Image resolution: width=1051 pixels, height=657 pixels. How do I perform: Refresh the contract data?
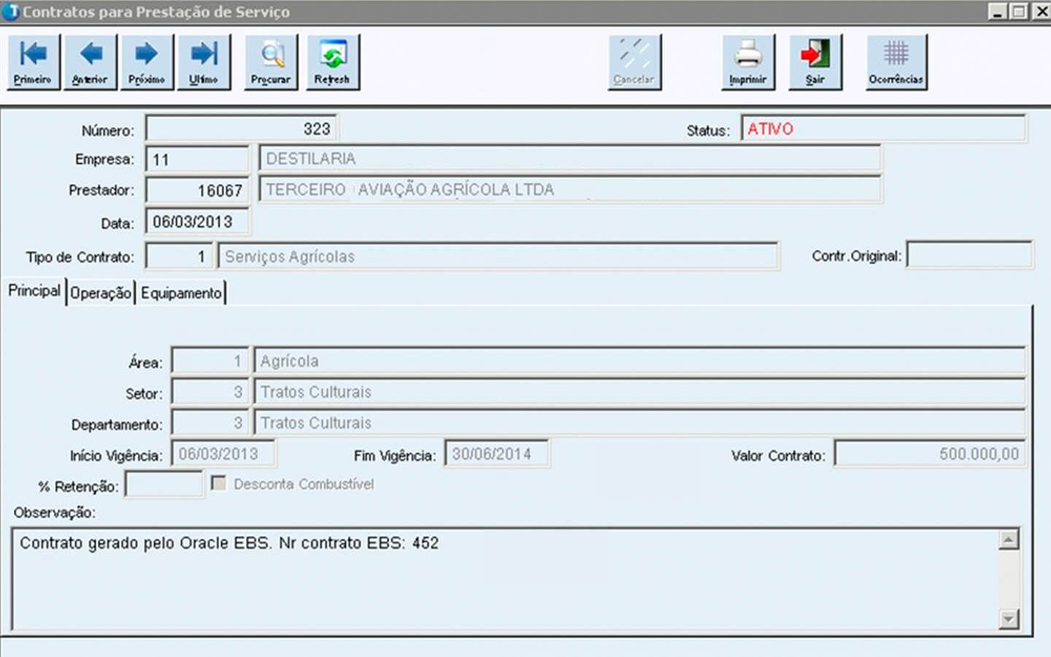(333, 62)
